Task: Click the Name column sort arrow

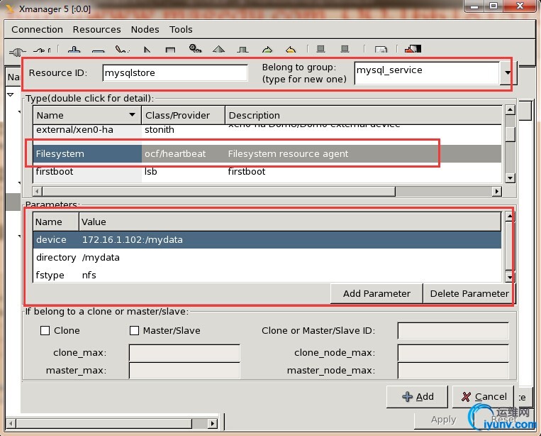Action: pos(132,114)
